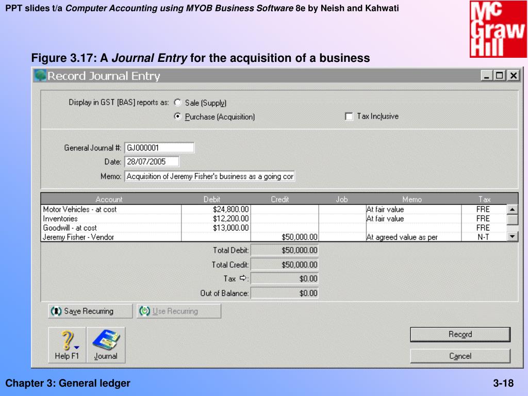Click the General Journal # field

159,147
